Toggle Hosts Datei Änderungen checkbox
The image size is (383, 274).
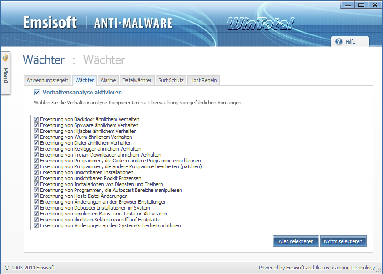click(x=36, y=196)
